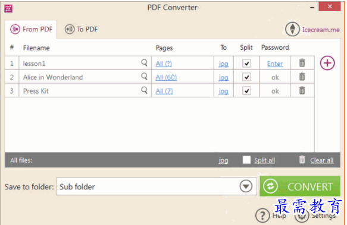Click the trash icon next to Clear all

point(302,160)
